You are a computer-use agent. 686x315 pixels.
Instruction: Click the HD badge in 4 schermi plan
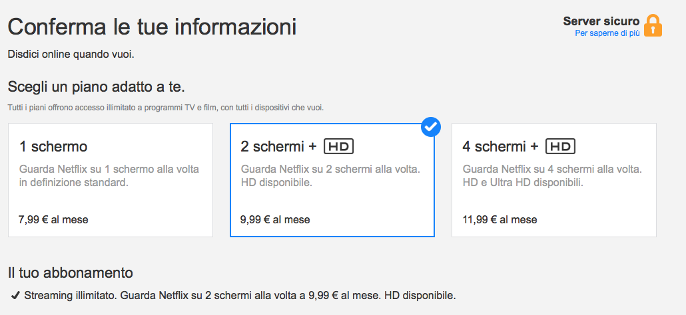[560, 147]
